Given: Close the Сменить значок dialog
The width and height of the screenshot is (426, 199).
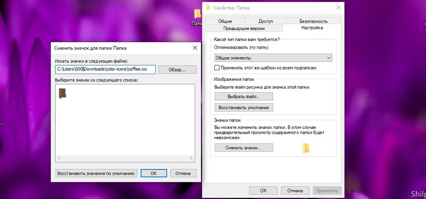Looking at the screenshot, I should coord(194,48).
